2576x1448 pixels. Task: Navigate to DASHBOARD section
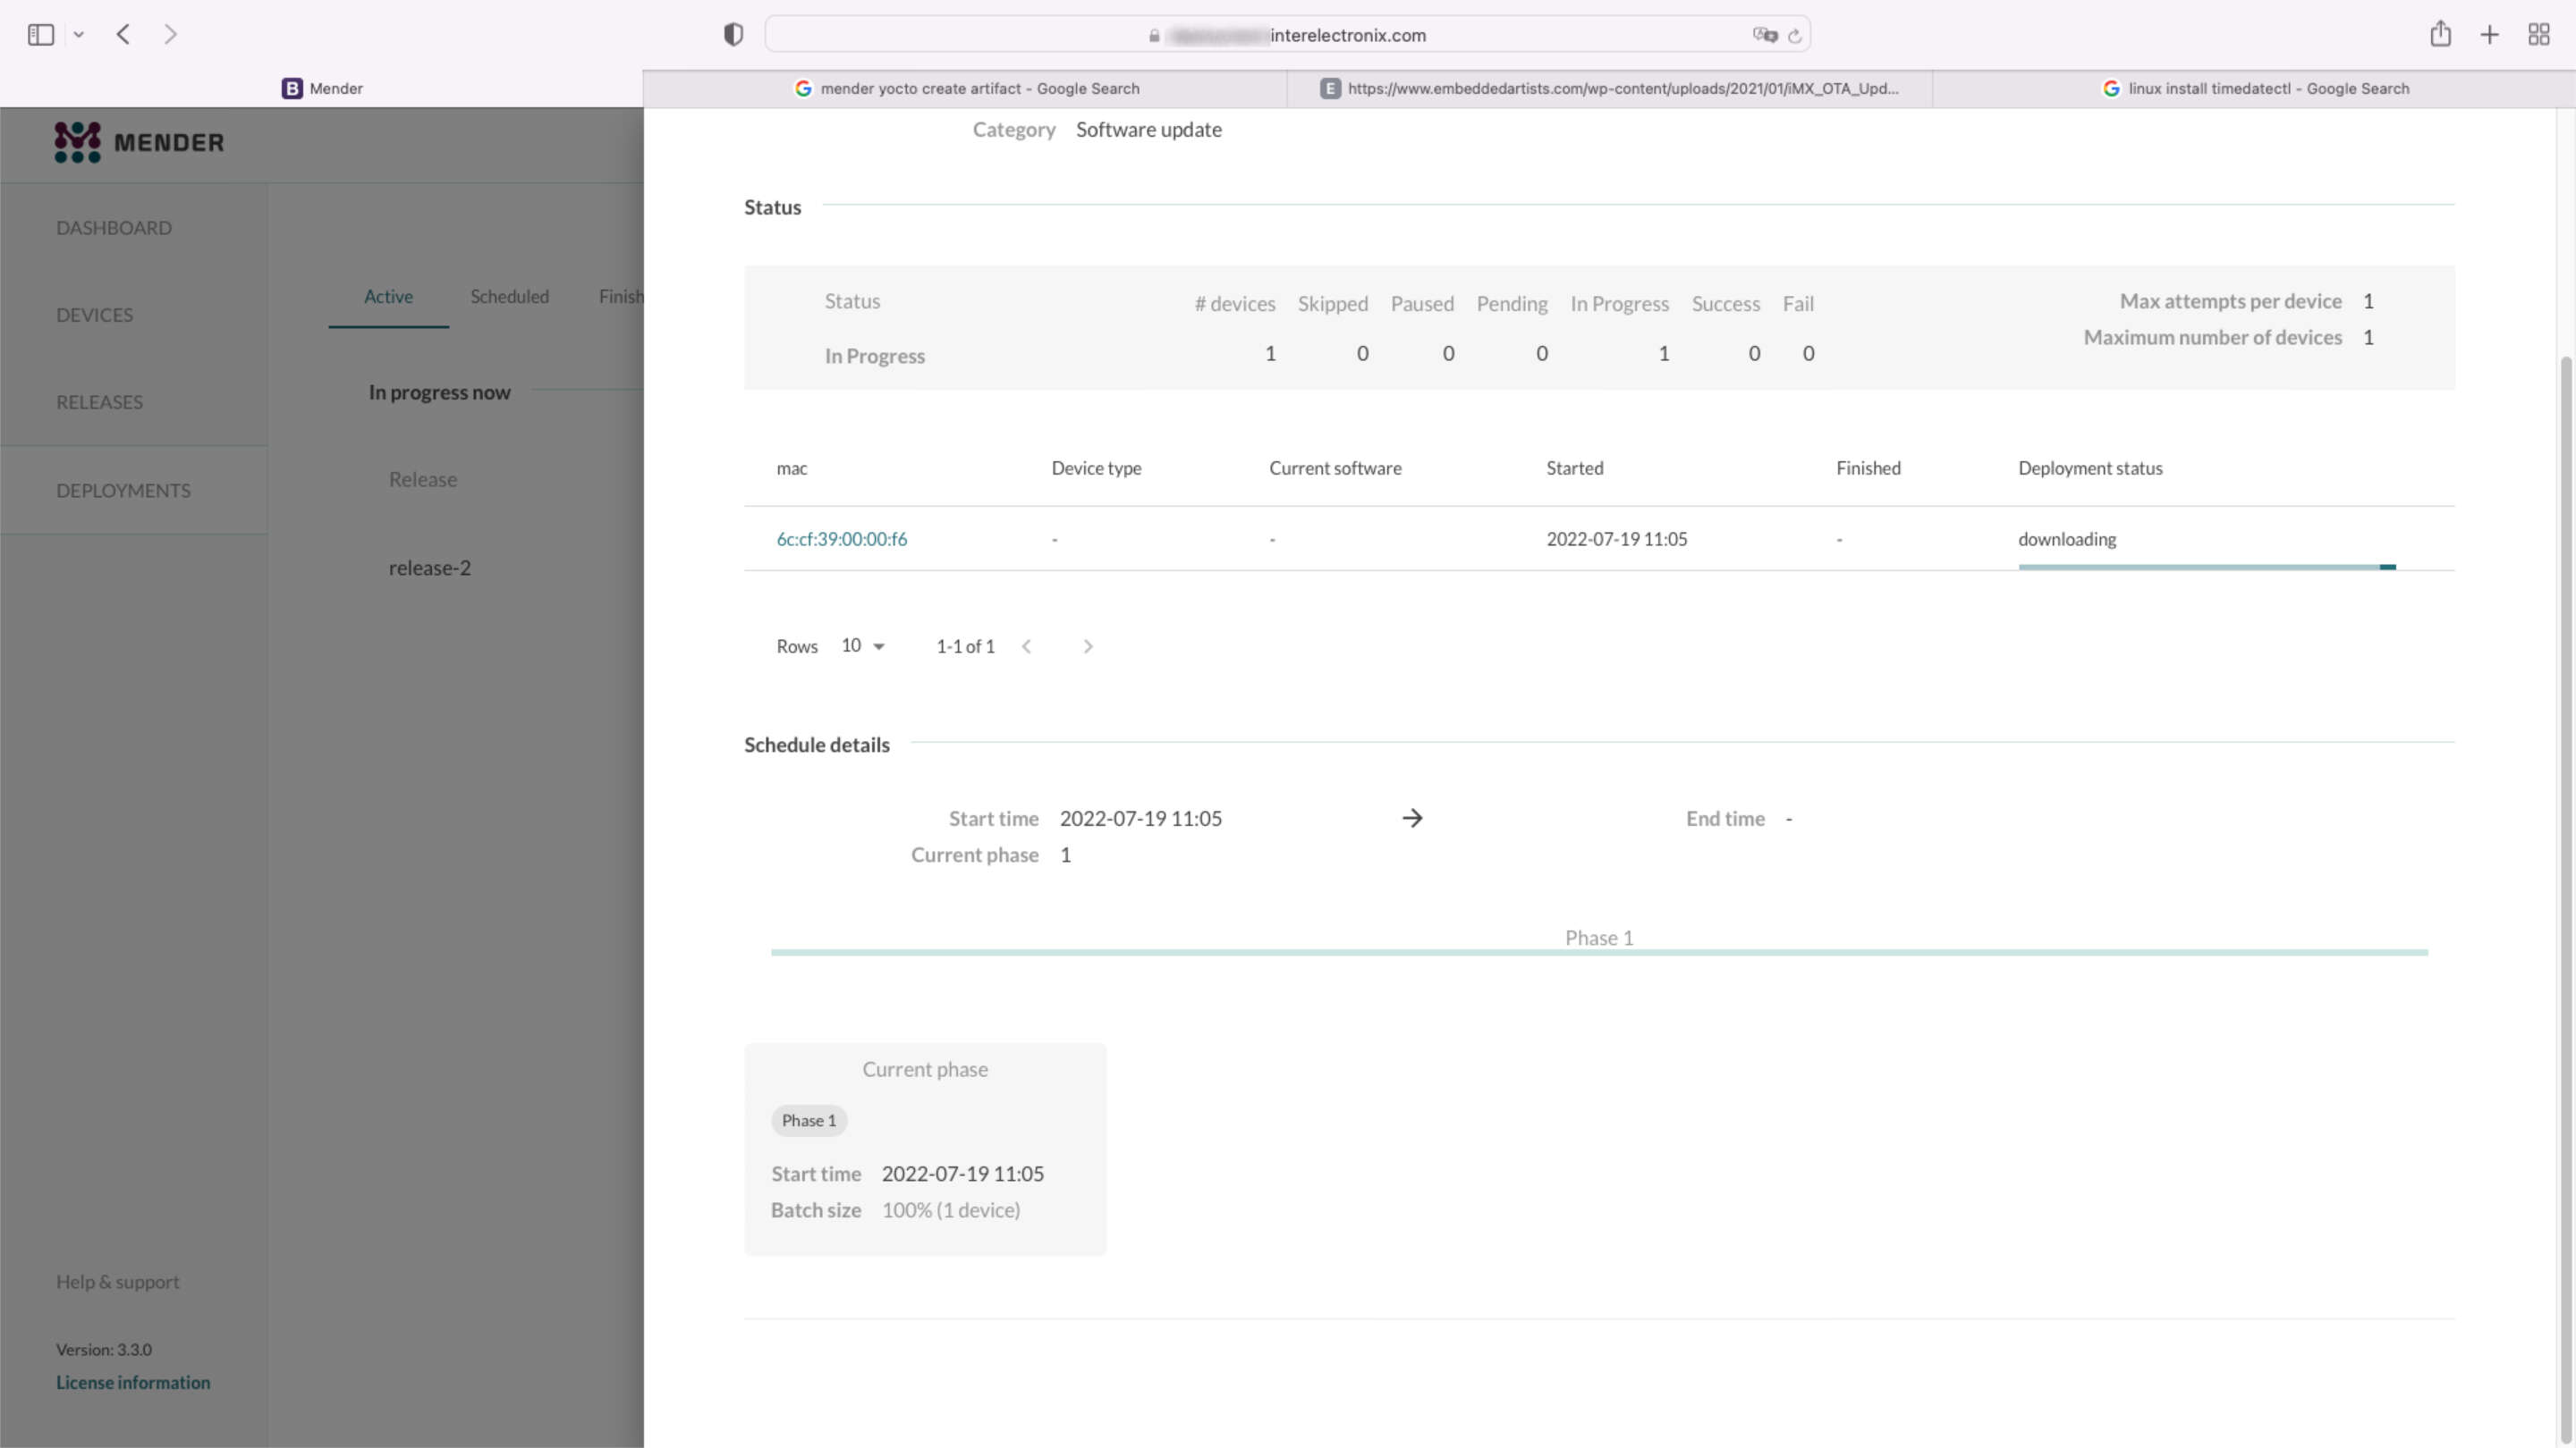point(114,226)
